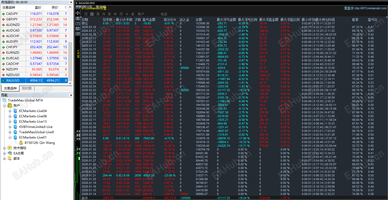The width and height of the screenshot is (388, 200).
Task: Click the arrow icon beside NZDUSD
Action: tap(3, 75)
